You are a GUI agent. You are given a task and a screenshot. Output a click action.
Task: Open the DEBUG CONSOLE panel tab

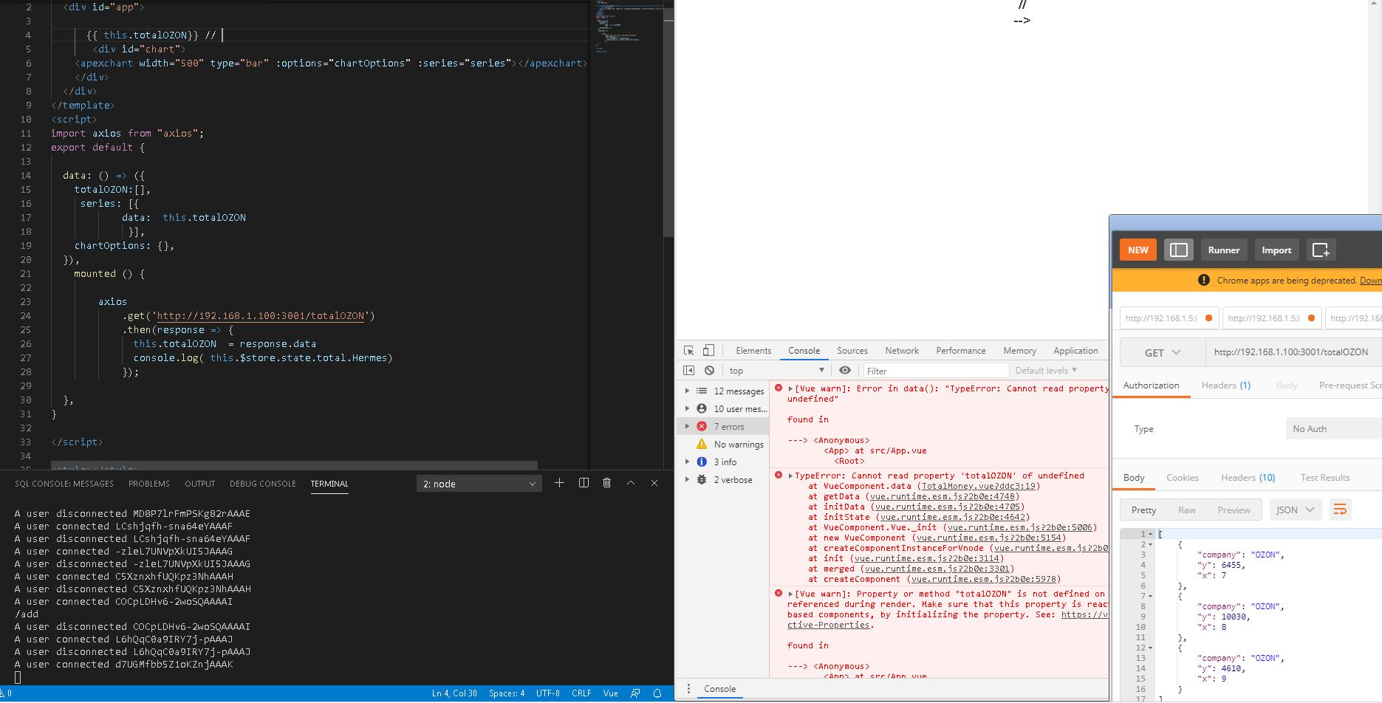pos(263,484)
